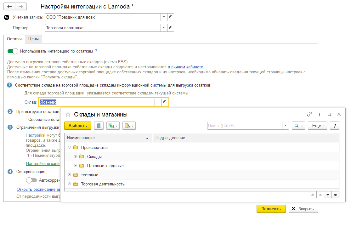Open Учетная запись record via open icon

click(x=171, y=17)
